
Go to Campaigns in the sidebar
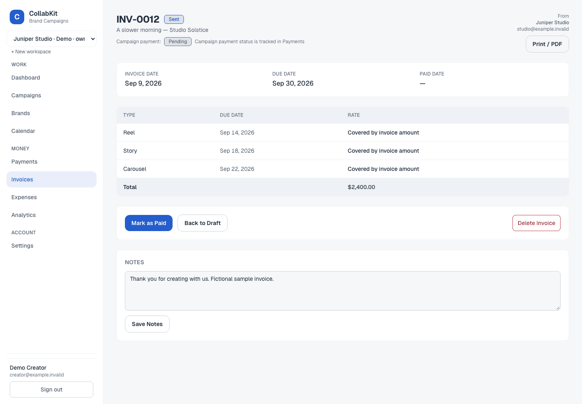coord(51,95)
